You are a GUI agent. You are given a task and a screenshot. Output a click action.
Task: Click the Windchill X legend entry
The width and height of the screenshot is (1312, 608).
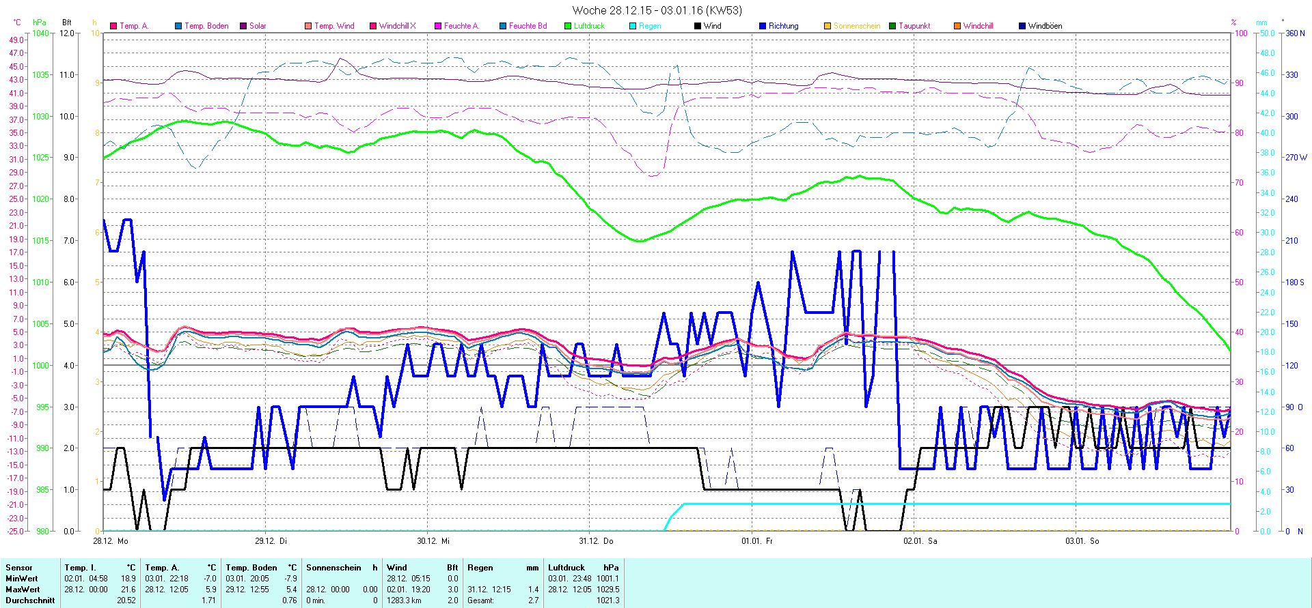pos(397,26)
